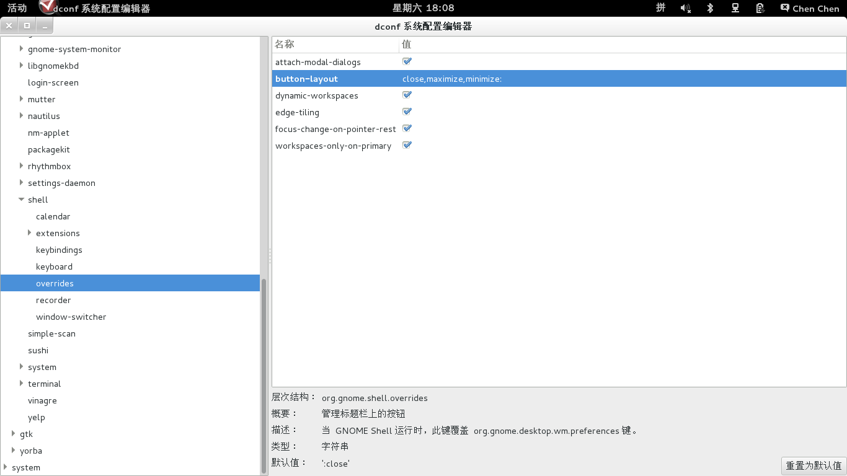Expand the yorba tree node
The image size is (847, 476).
tap(14, 451)
